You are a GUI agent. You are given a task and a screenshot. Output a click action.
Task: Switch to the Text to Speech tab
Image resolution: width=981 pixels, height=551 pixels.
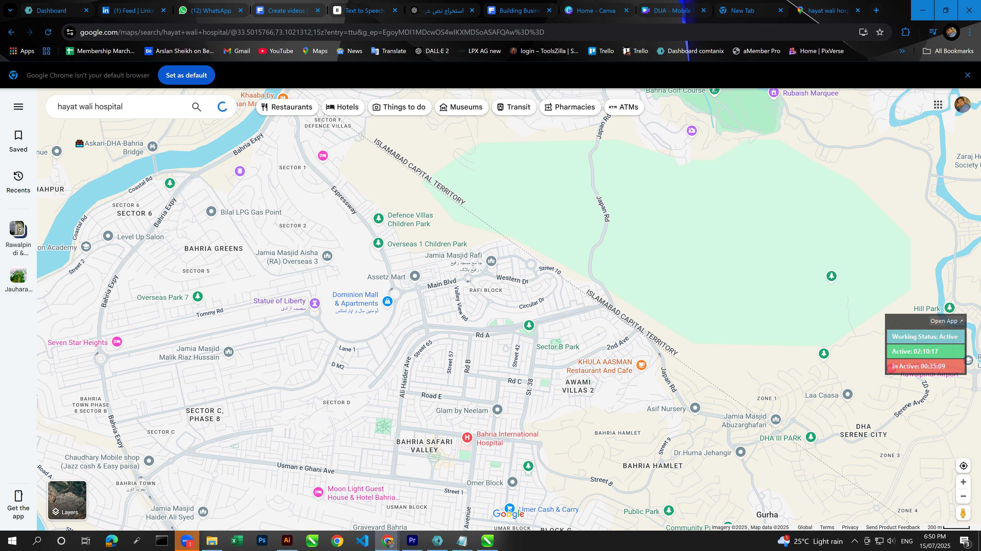(365, 10)
